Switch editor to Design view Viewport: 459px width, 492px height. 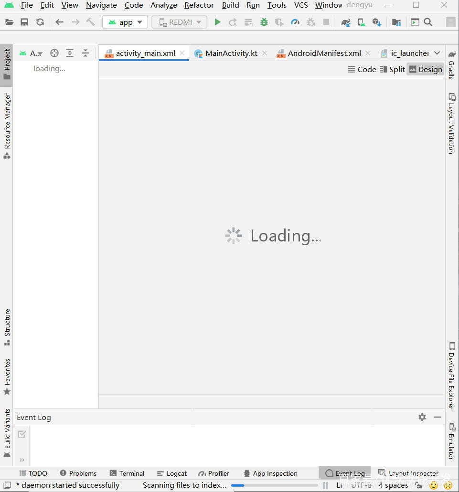point(426,69)
